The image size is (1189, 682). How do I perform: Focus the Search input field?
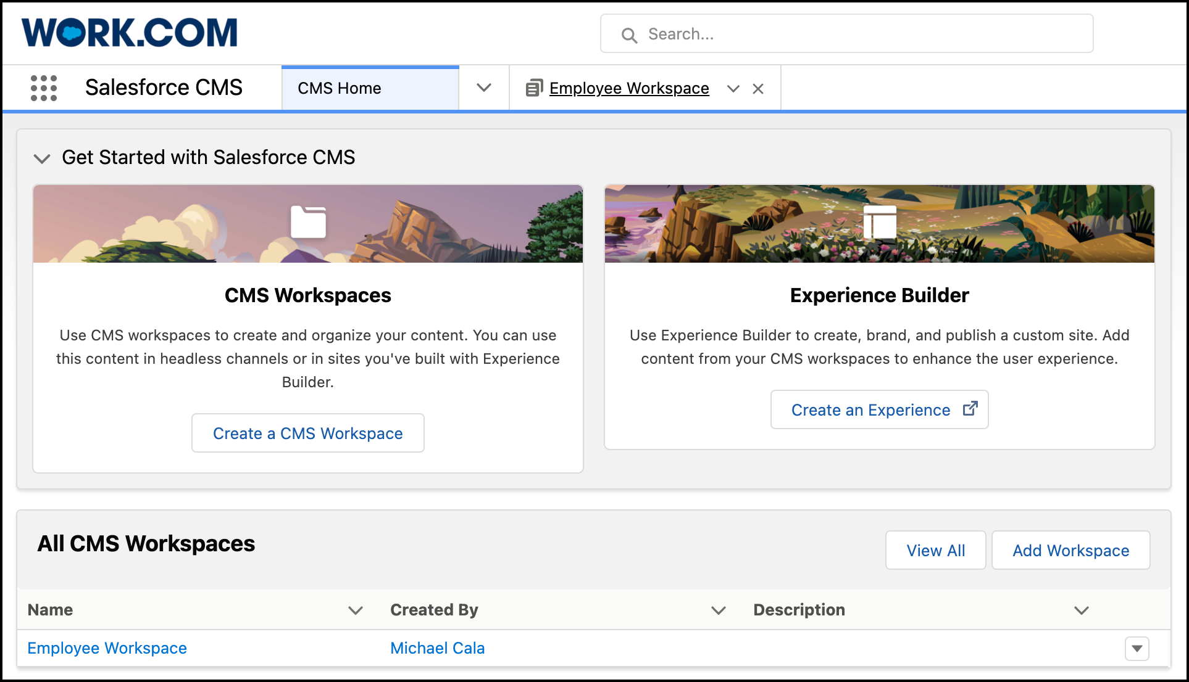coord(847,34)
